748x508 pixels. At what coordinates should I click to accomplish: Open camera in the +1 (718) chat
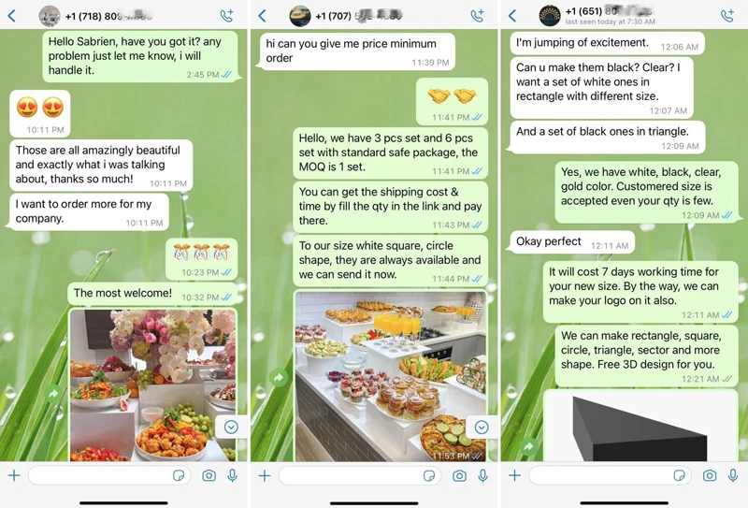(209, 475)
